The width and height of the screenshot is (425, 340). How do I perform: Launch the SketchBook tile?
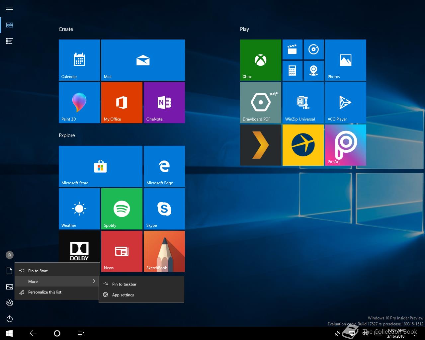click(164, 251)
